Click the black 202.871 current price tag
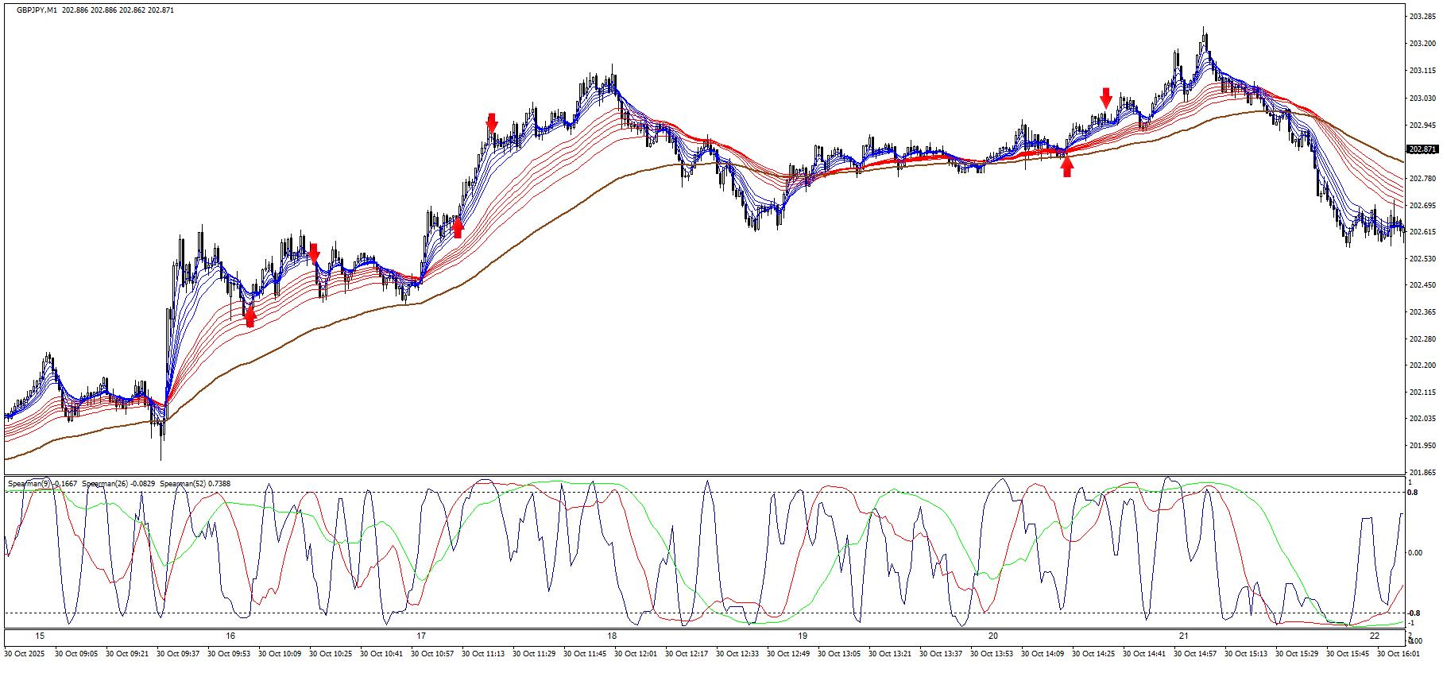This screenshot has height=673, width=1443. (x=1422, y=149)
